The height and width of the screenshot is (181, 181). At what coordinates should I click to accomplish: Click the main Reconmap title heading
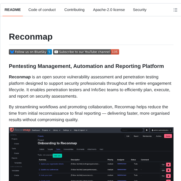coord(31,37)
